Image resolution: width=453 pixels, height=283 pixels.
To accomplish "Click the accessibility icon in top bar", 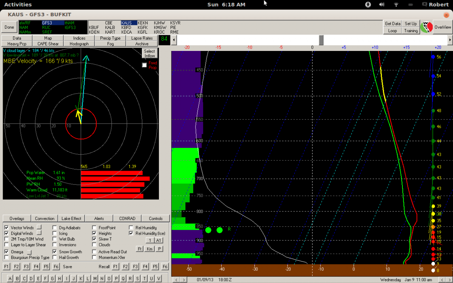I will [369, 5].
